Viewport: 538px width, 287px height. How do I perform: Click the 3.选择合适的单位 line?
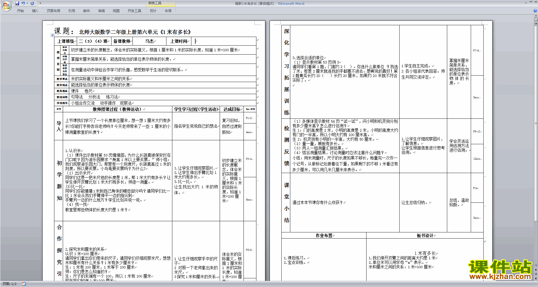pos(308,58)
